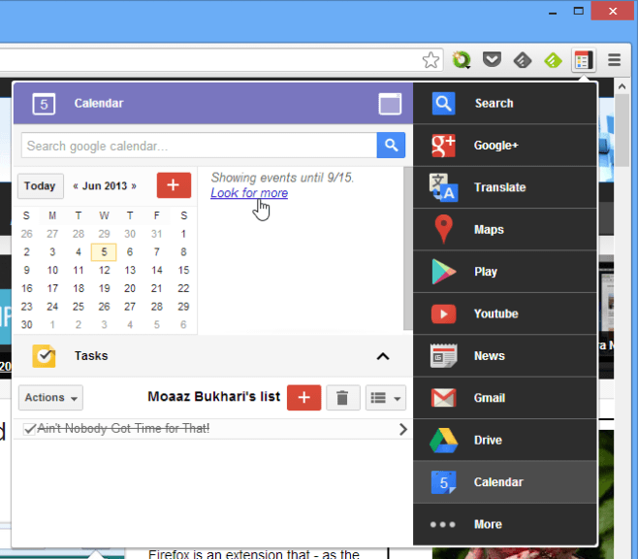This screenshot has width=638, height=559.
Task: Open the Black Menu extension icon
Action: click(584, 61)
